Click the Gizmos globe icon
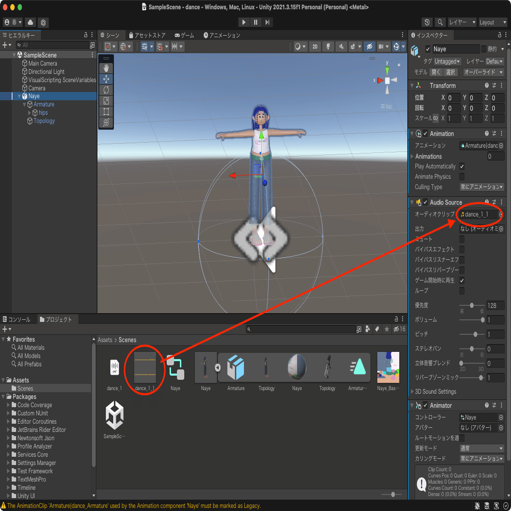 (x=396, y=47)
